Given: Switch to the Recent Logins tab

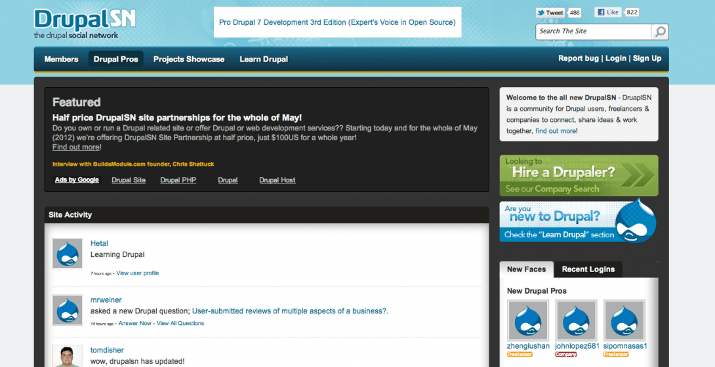Looking at the screenshot, I should point(588,269).
